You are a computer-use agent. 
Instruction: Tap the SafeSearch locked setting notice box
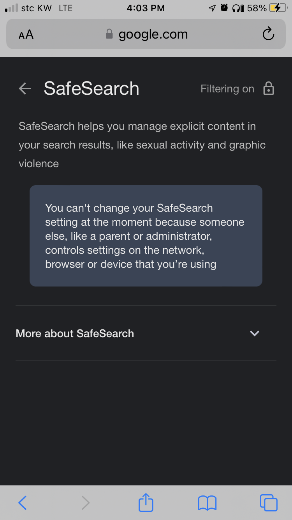(x=146, y=236)
